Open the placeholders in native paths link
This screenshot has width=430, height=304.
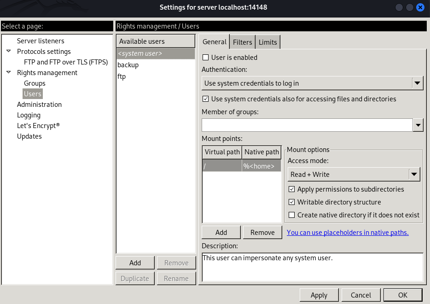(348, 233)
